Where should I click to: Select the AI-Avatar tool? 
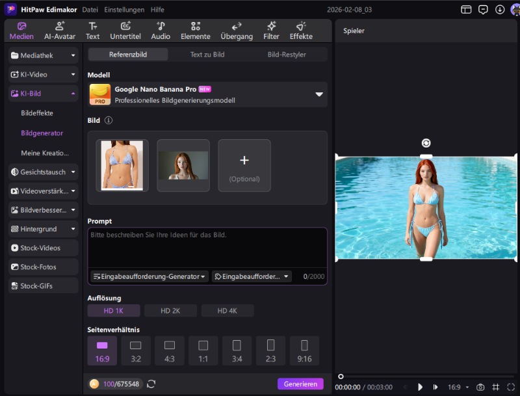pos(59,30)
